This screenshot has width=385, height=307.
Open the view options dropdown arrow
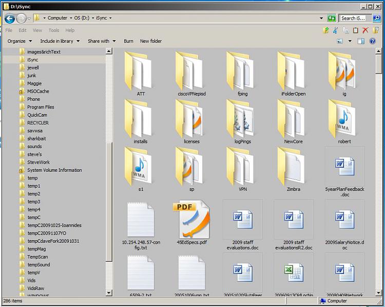[x=350, y=41]
